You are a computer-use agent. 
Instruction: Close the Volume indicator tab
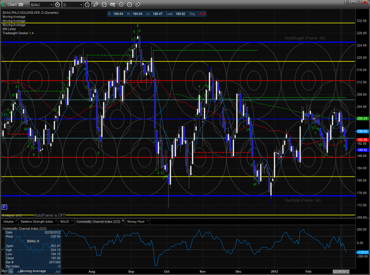(16, 221)
